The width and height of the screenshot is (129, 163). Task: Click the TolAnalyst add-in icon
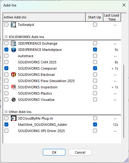tap(14, 25)
